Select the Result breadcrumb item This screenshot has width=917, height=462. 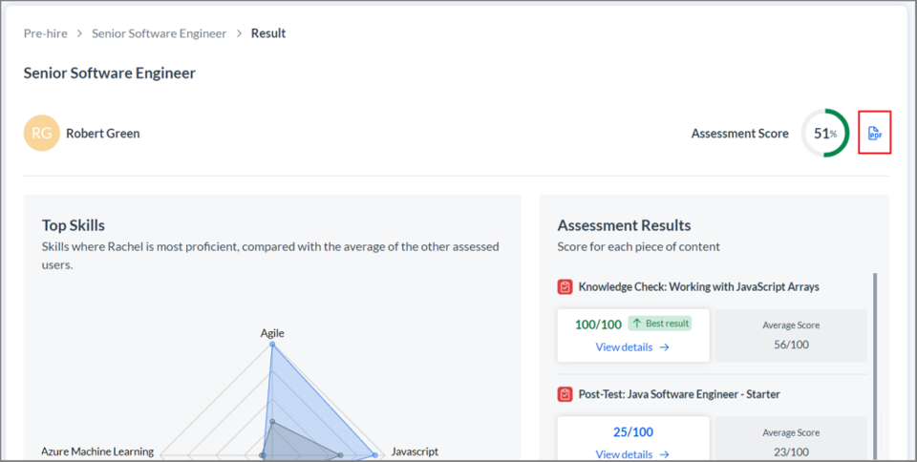(x=268, y=33)
